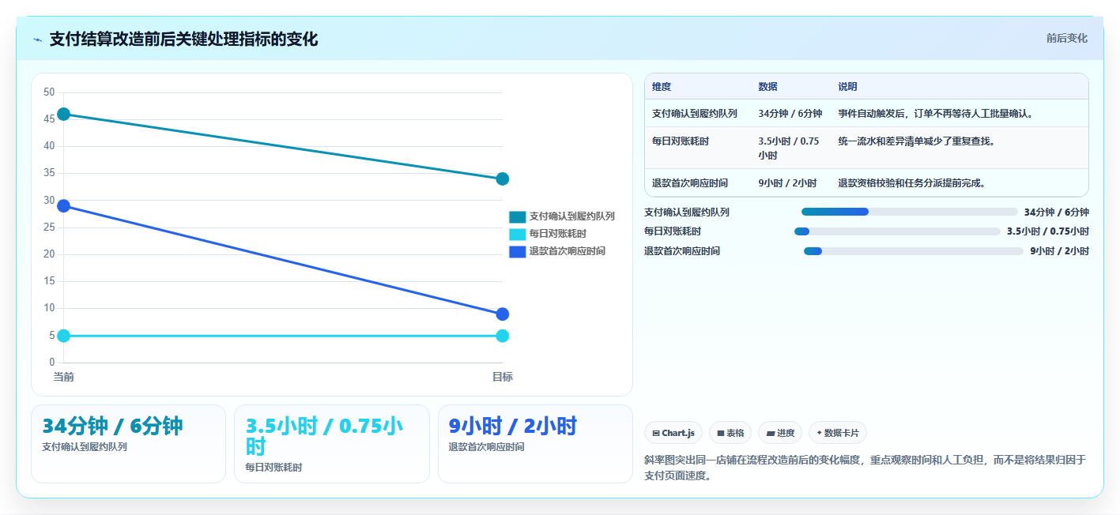Click the cyan data point at 5 above 当前
This screenshot has height=515, width=1120.
pos(64,336)
